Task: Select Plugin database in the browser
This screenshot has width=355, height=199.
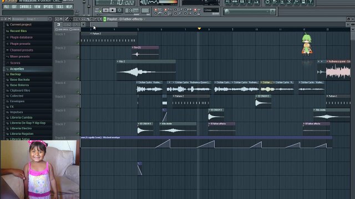Action: [x=21, y=37]
